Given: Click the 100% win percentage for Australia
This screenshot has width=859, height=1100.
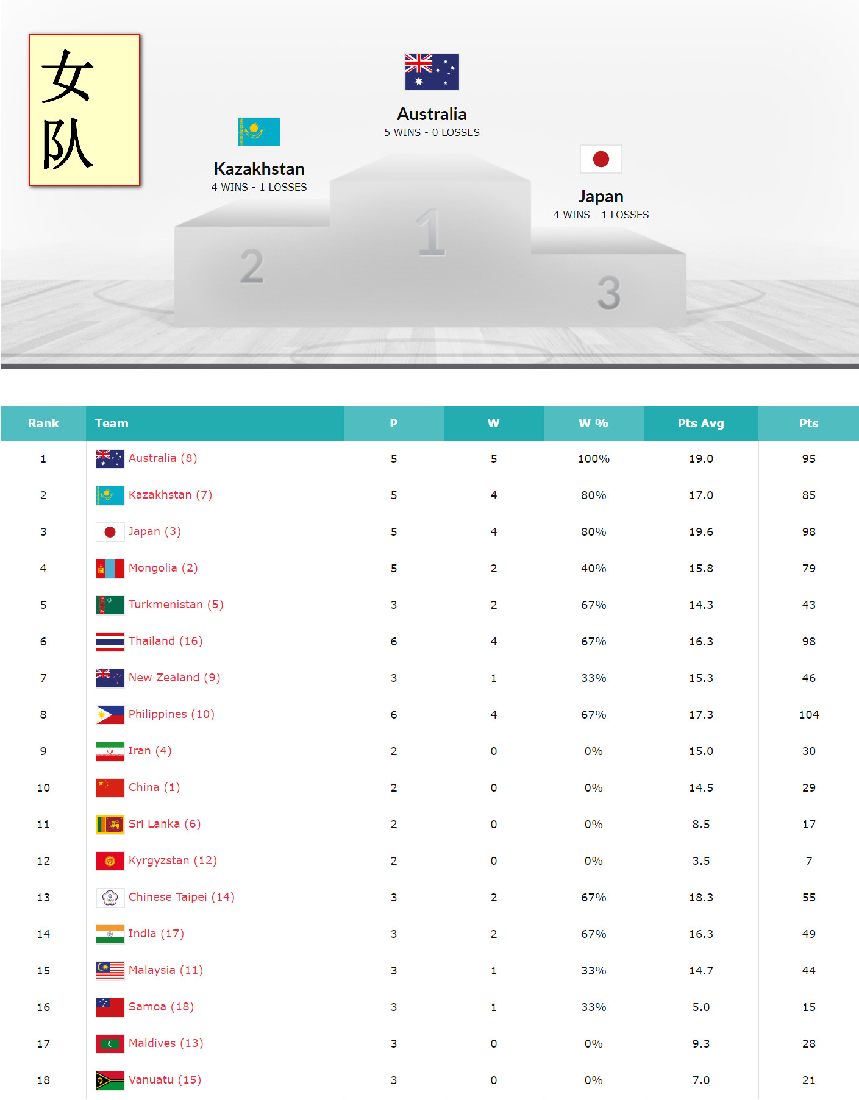Looking at the screenshot, I should point(594,458).
